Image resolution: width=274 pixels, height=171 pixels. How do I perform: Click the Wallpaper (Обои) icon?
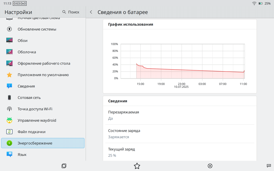click(x=9, y=40)
